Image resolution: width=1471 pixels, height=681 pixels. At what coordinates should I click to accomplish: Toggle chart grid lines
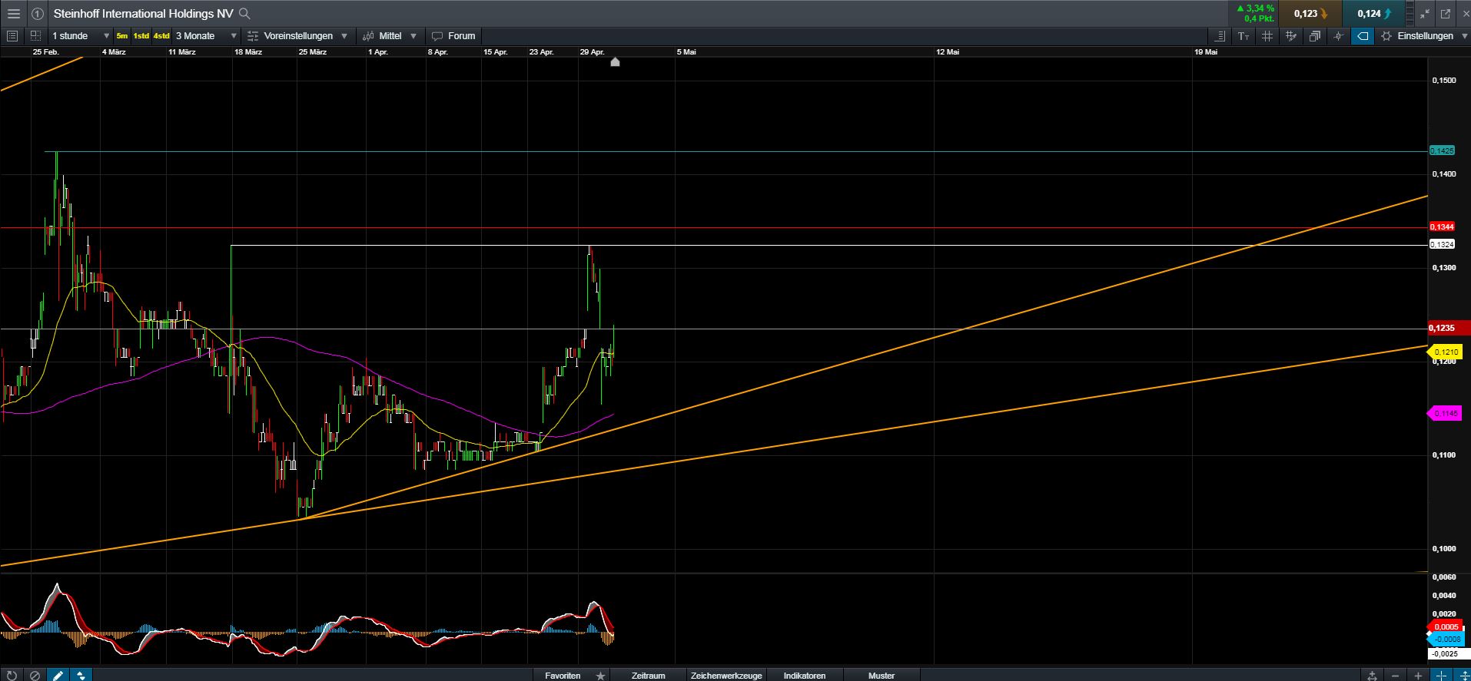click(1267, 36)
